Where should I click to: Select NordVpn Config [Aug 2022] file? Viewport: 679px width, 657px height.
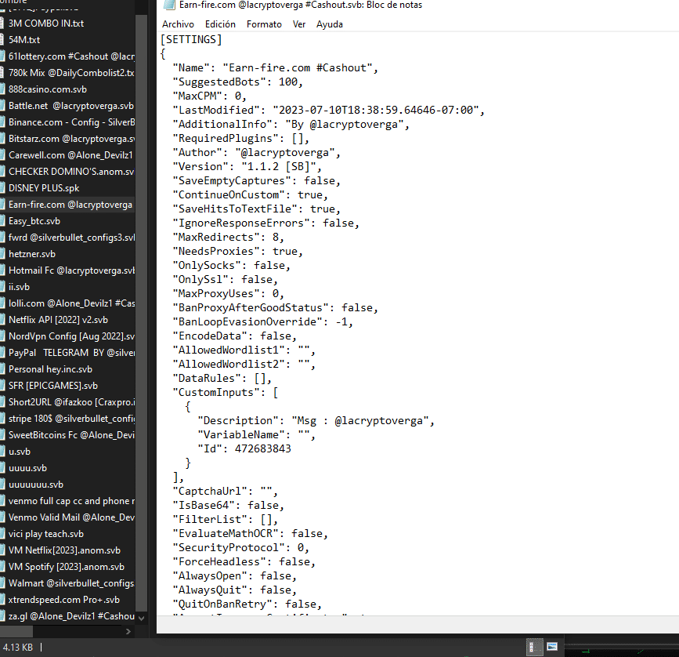67,336
